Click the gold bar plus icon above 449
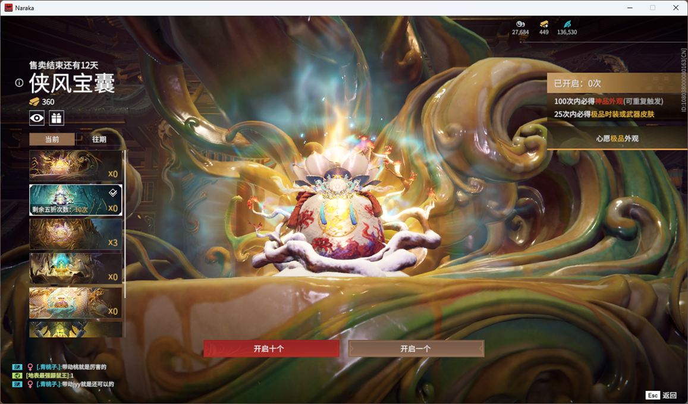 pos(544,24)
